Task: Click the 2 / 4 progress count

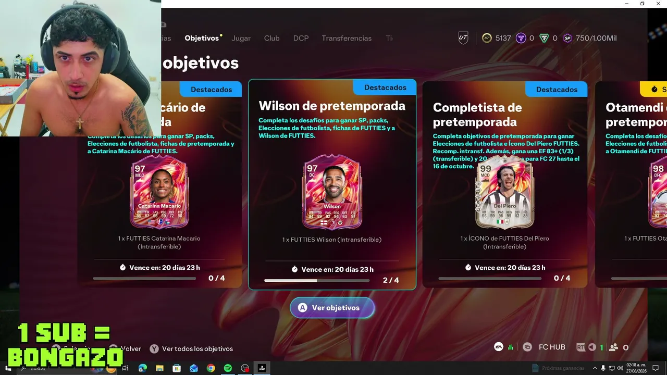Action: click(391, 280)
